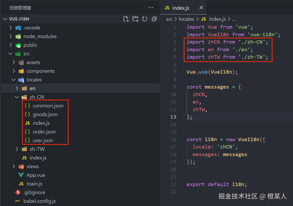This screenshot has width=293, height=206.
Task: Open user.json file
Action: 43,140
